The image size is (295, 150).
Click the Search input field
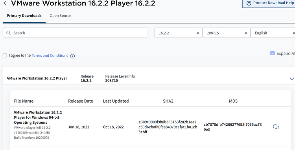pyautogui.click(x=75, y=33)
